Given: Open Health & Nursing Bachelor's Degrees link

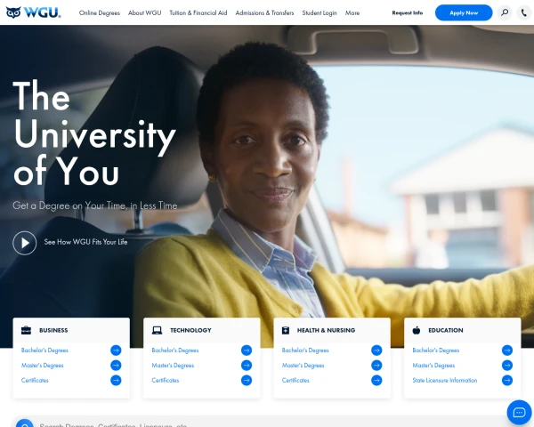Looking at the screenshot, I should pos(305,350).
